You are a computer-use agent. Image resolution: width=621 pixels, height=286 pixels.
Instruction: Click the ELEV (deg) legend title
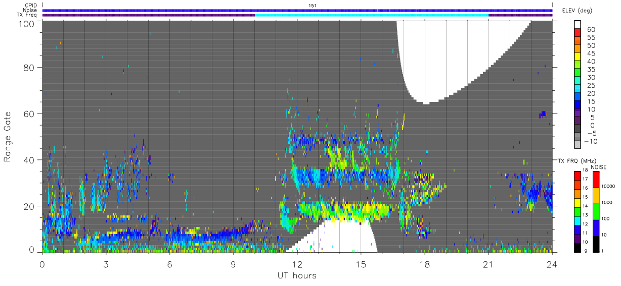coord(577,11)
